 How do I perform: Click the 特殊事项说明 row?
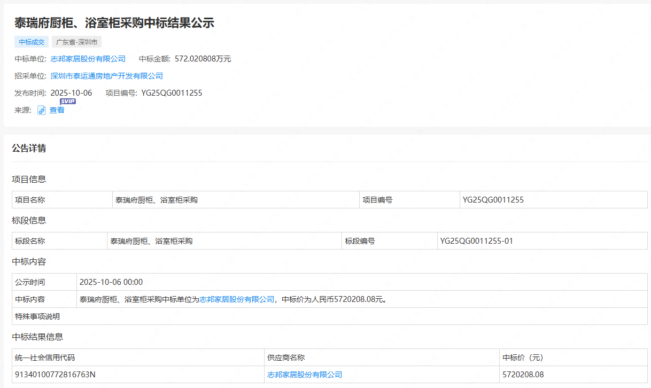click(37, 316)
